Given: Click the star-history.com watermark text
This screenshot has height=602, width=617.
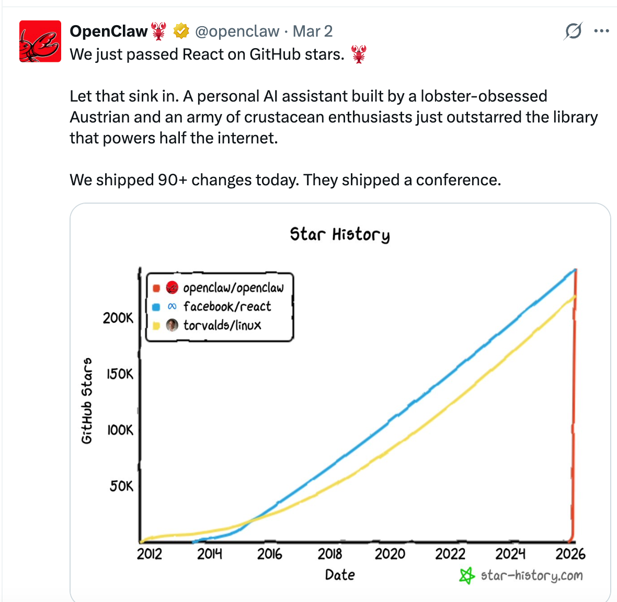Looking at the screenshot, I should [x=531, y=575].
